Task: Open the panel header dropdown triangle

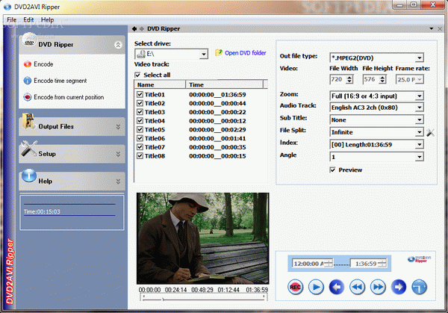Action: [x=432, y=28]
